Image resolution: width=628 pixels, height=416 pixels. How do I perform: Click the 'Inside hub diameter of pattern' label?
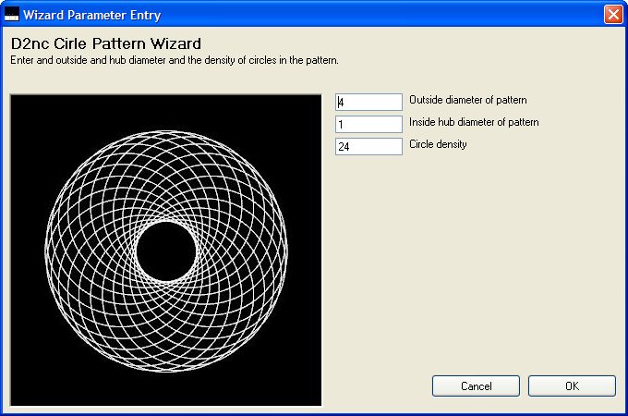(474, 122)
